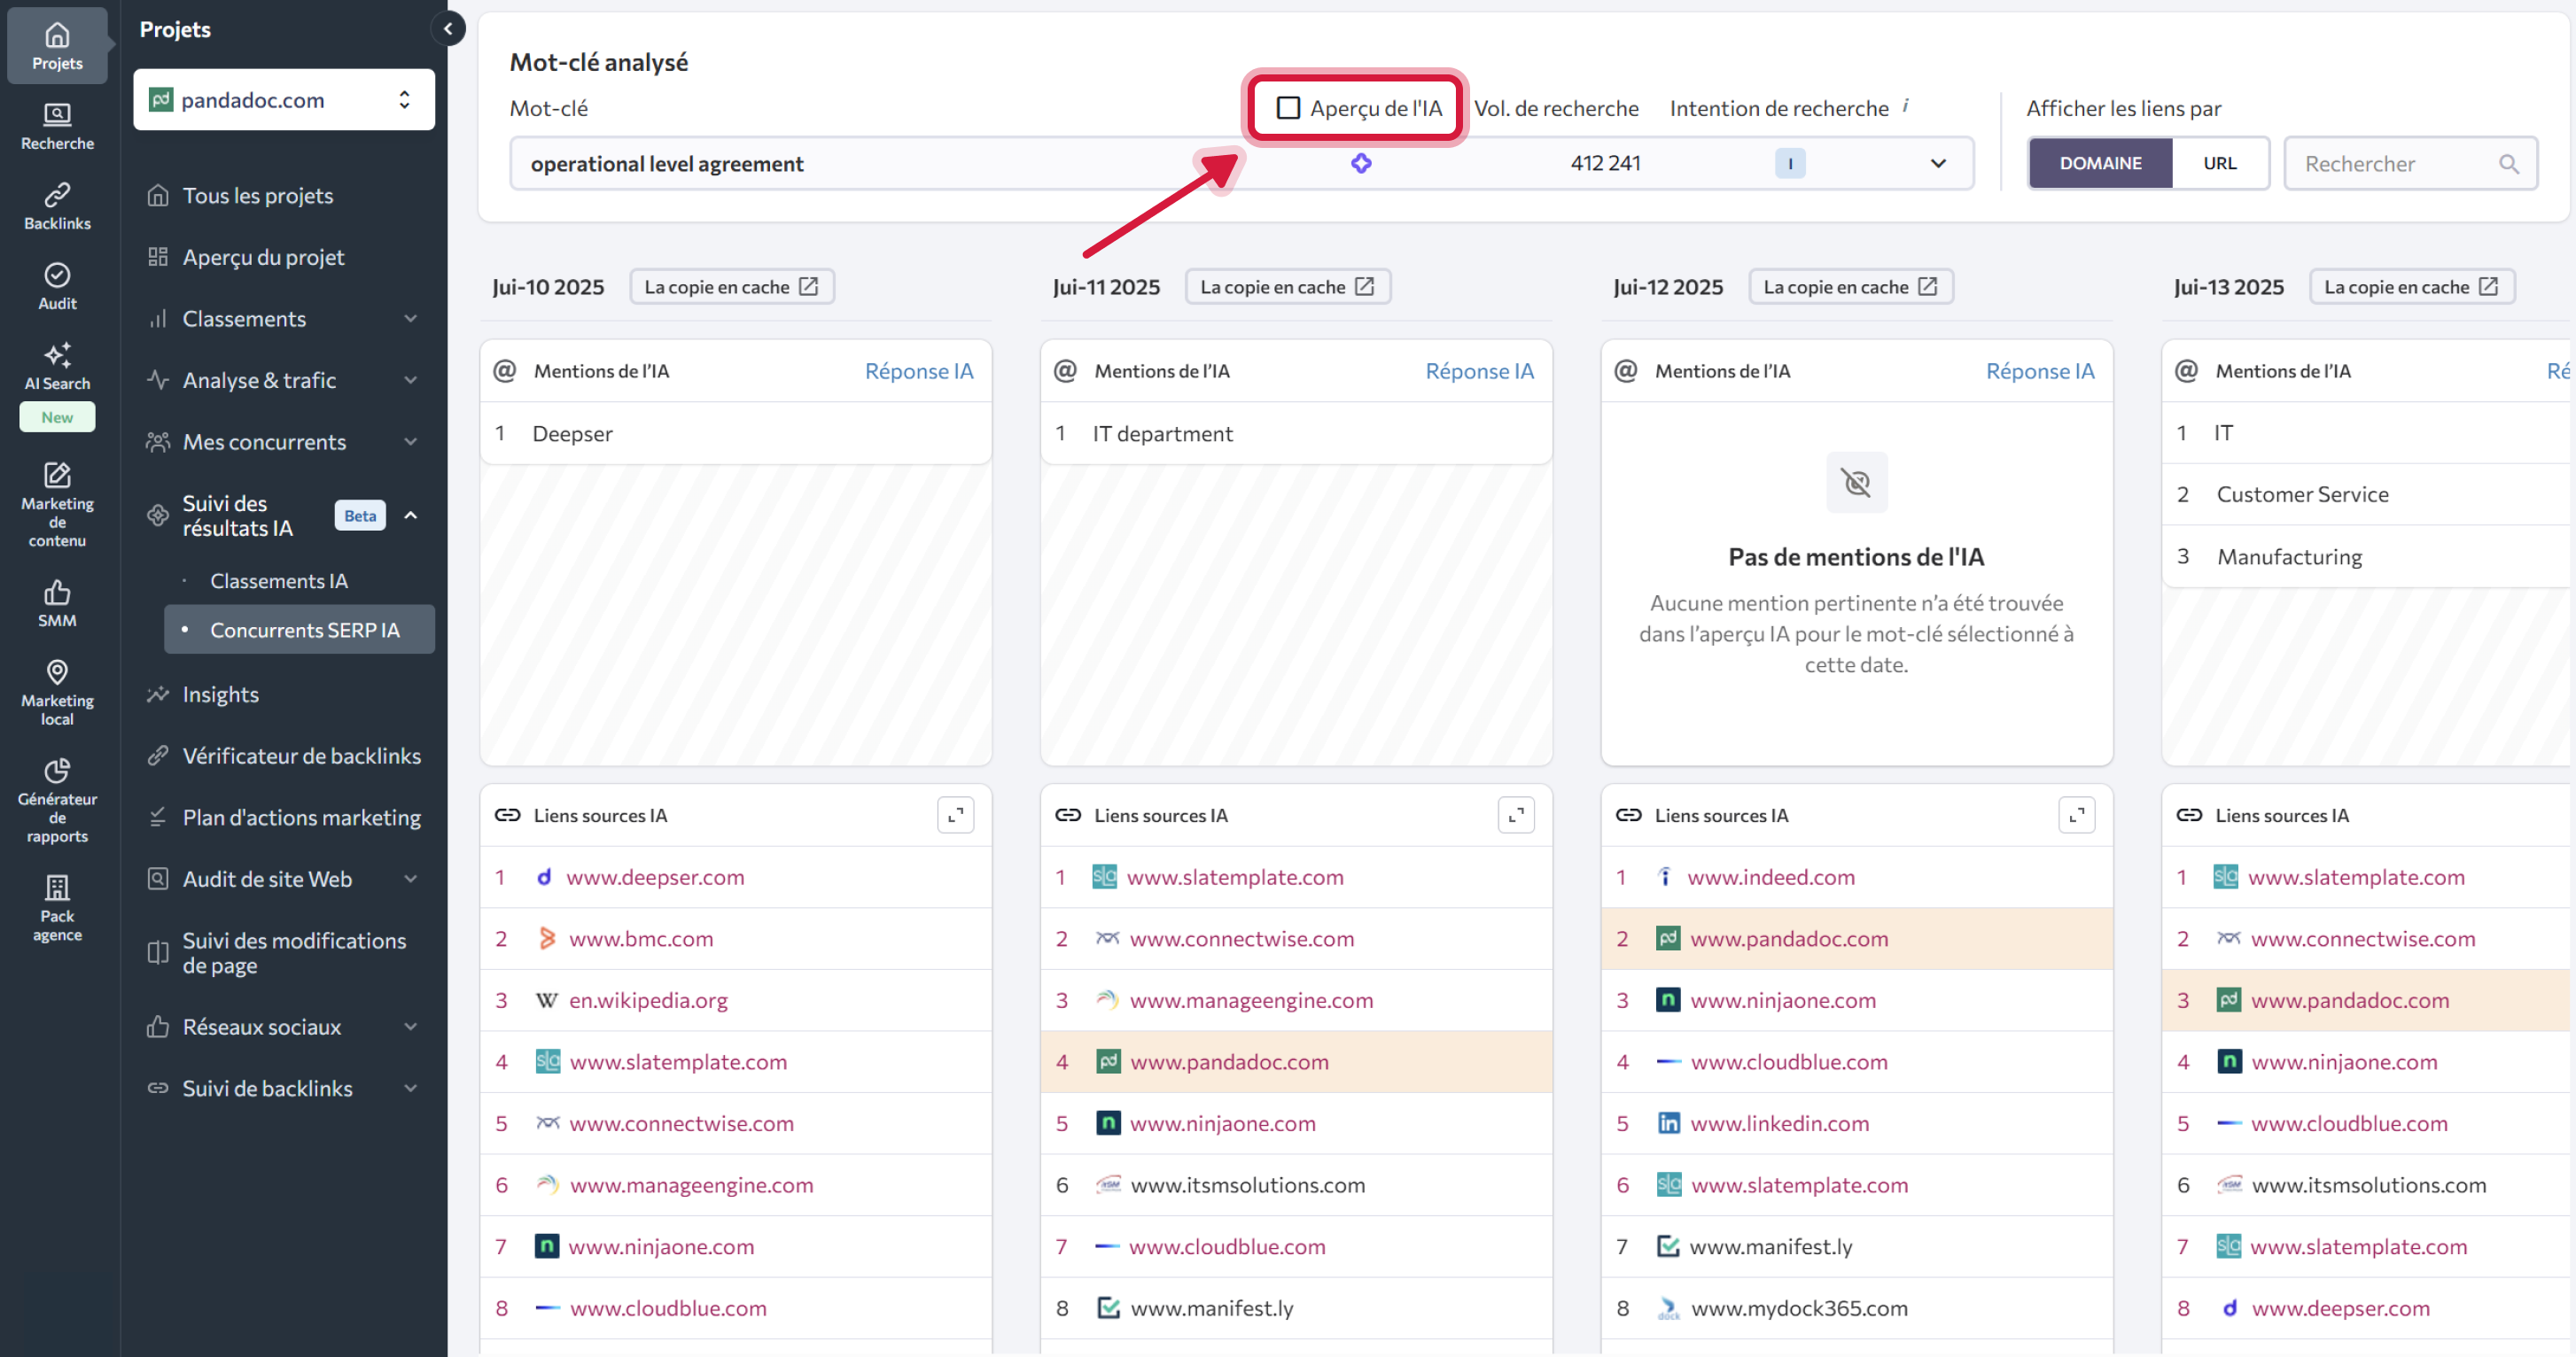2576x1357 pixels.
Task: Click the search magnifier icon in Rechercher
Action: tap(2508, 164)
